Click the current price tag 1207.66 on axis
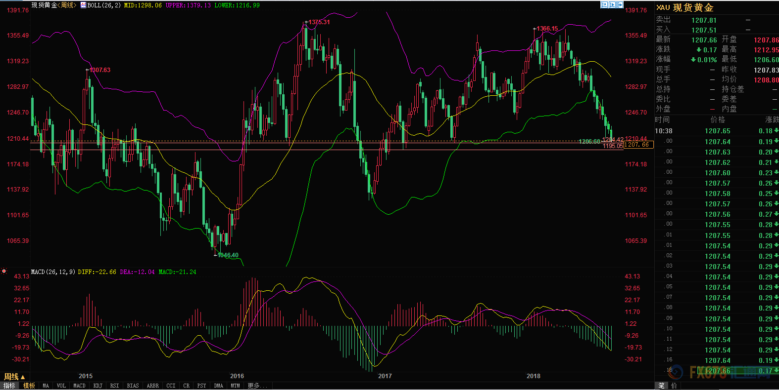Viewport: 779px width, 390px height. tap(639, 145)
